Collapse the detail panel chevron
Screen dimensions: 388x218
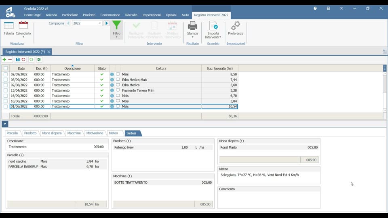(x=5, y=124)
